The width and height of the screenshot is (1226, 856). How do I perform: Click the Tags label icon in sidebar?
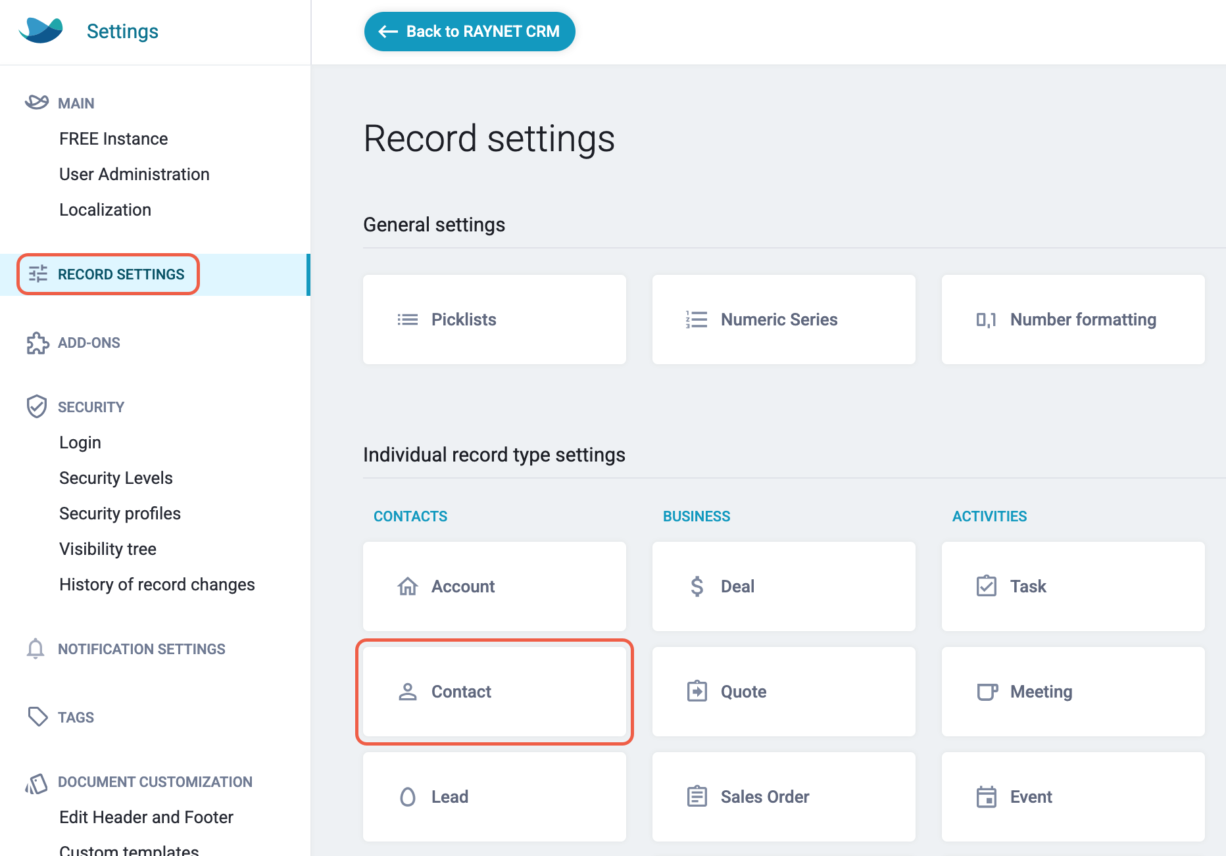pyautogui.click(x=36, y=717)
